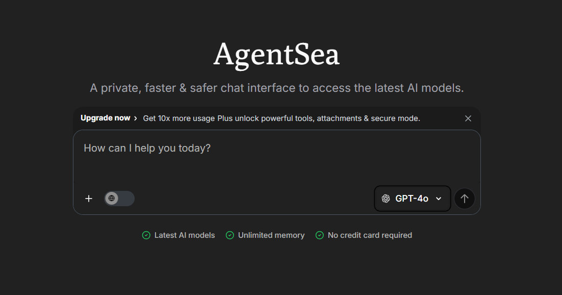The width and height of the screenshot is (562, 295).
Task: Click the X icon on the upgrade banner
Action: tap(468, 118)
